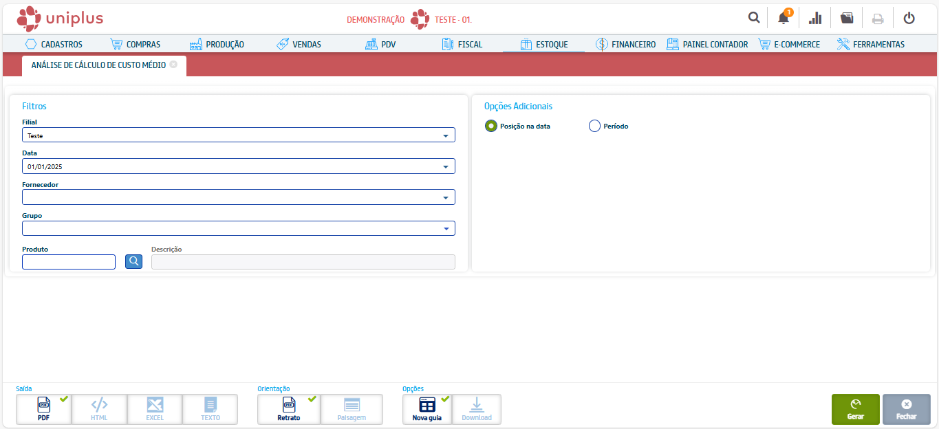
Task: Close the Análise de Cálculo de Custo Médio tab
Action: point(173,64)
